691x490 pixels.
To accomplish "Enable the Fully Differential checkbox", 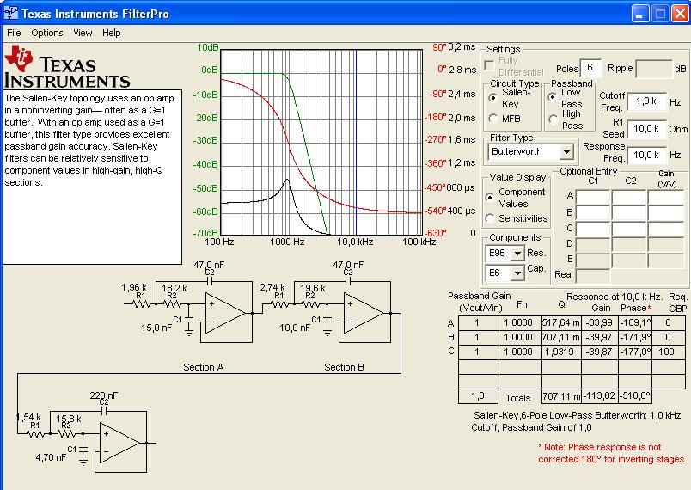I will 489,65.
